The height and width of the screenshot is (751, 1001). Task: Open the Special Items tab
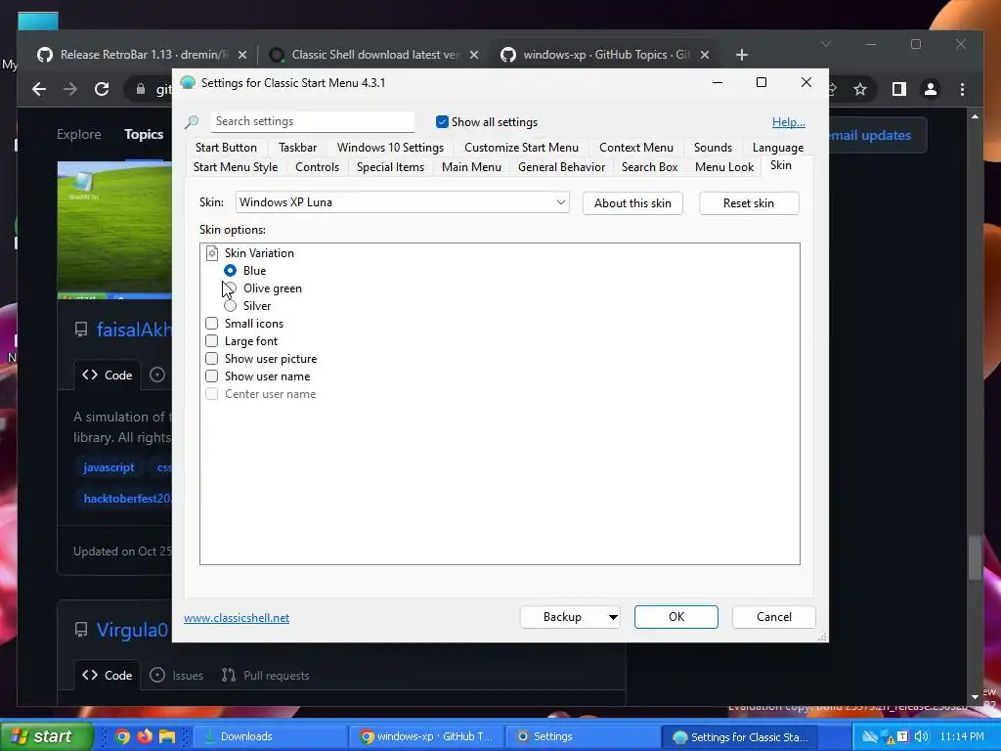[390, 167]
